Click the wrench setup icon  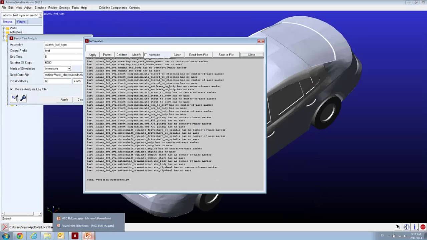(23, 98)
